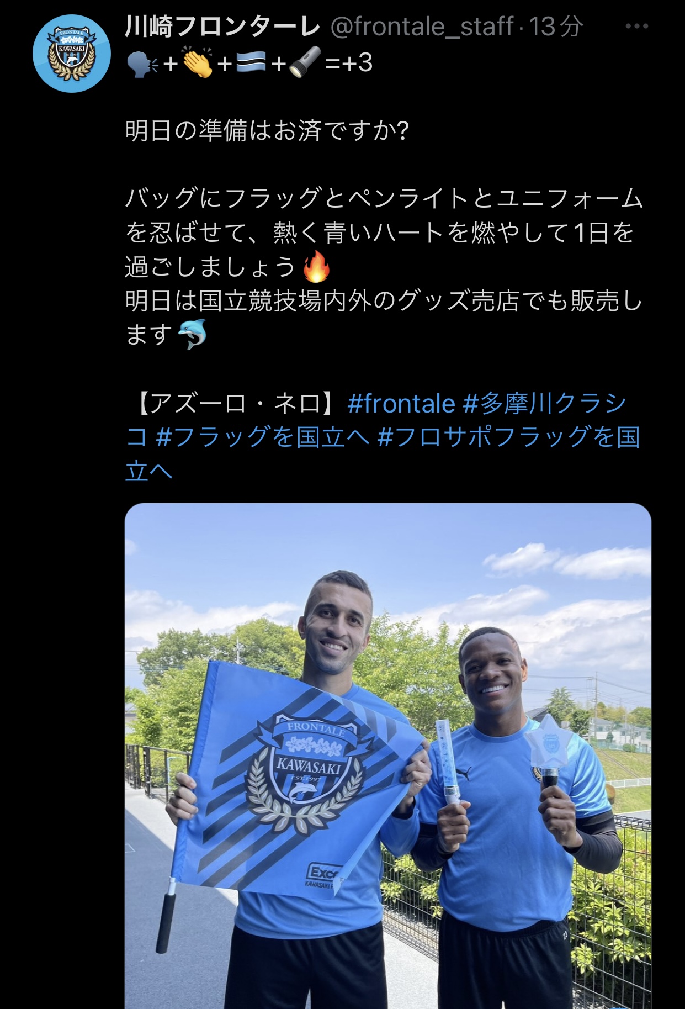Open the @frontale_staff handle
Viewport: 685px width, 1009px height.
click(422, 27)
